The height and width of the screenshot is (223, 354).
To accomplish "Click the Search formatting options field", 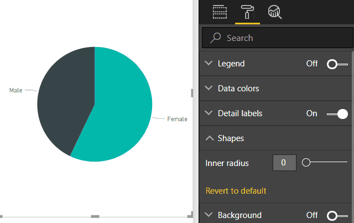I will pos(278,38).
